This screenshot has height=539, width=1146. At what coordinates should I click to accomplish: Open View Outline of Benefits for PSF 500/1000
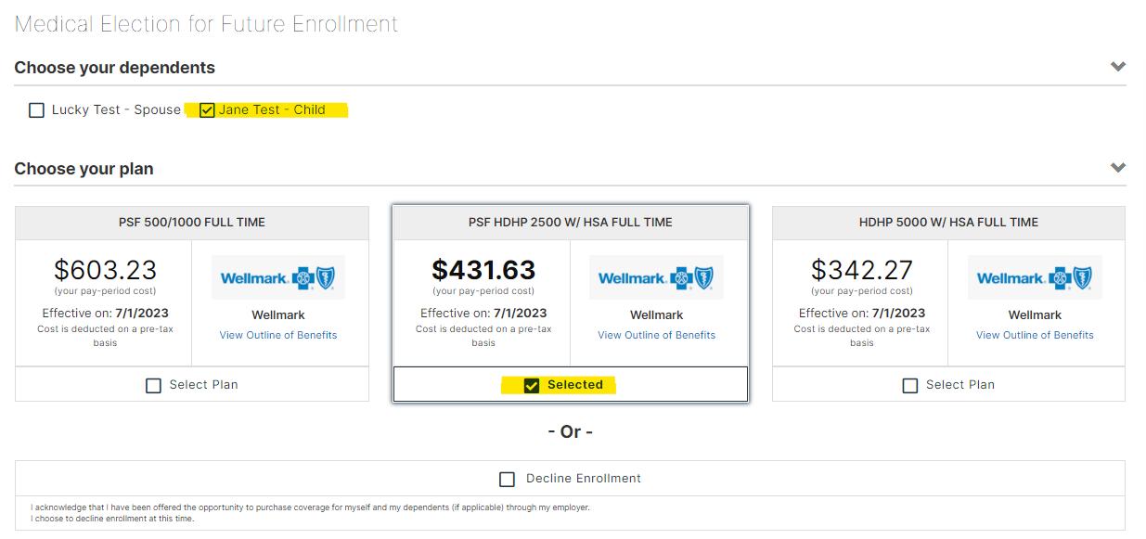coord(278,335)
